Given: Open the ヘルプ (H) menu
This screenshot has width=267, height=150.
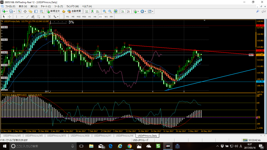Looking at the screenshot, I should click(x=87, y=7).
